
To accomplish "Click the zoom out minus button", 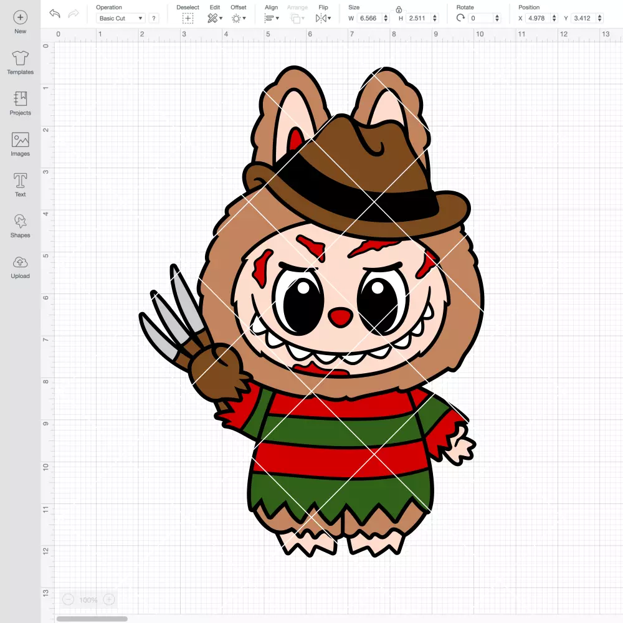I will [x=69, y=599].
